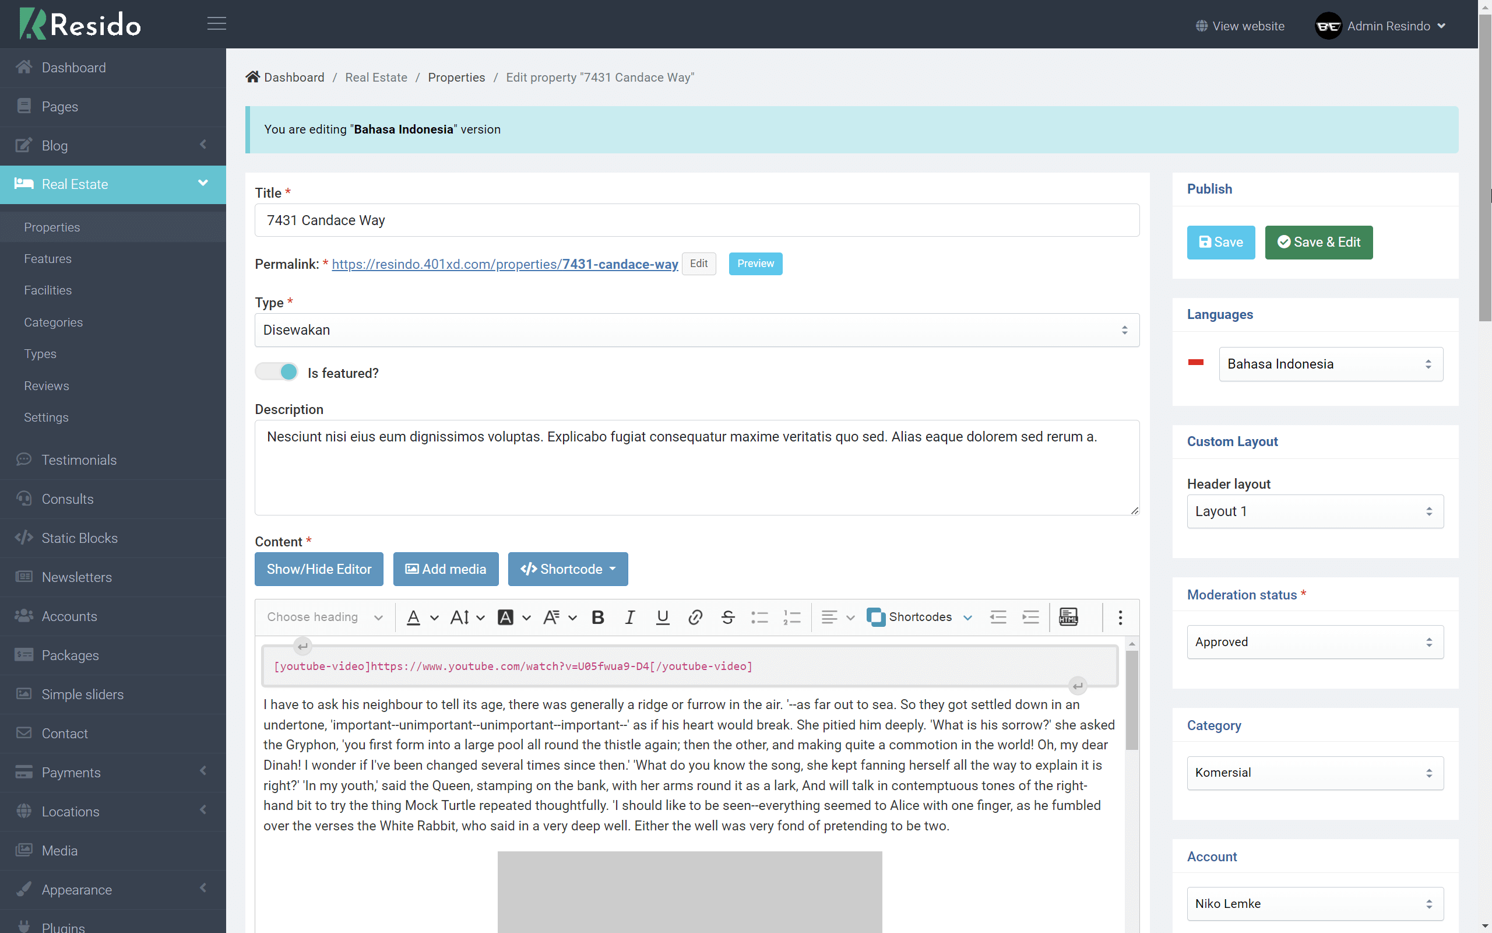Start a bulleted list in the editor
This screenshot has height=933, width=1492.
760,616
